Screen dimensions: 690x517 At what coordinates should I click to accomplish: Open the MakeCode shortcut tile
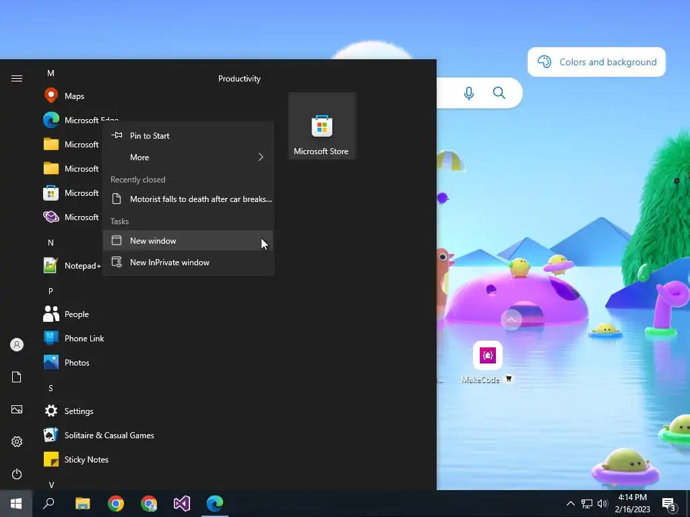pyautogui.click(x=488, y=355)
